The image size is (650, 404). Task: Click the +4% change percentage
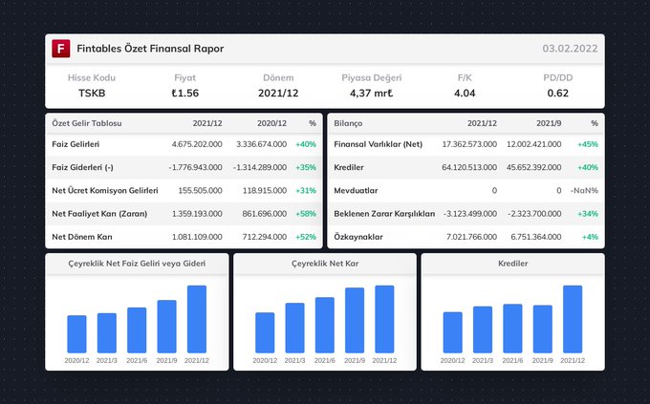click(x=591, y=237)
